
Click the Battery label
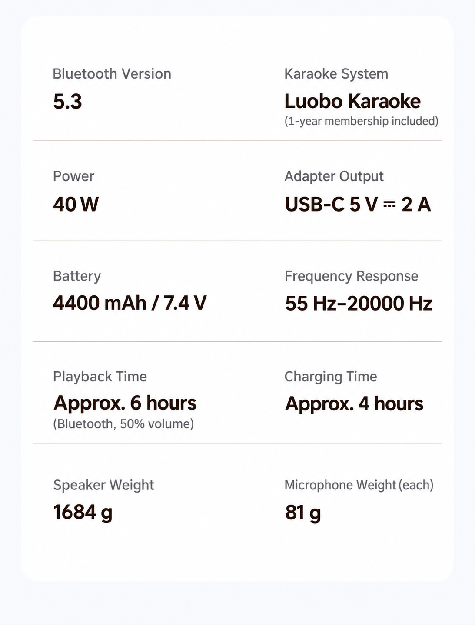click(x=76, y=276)
